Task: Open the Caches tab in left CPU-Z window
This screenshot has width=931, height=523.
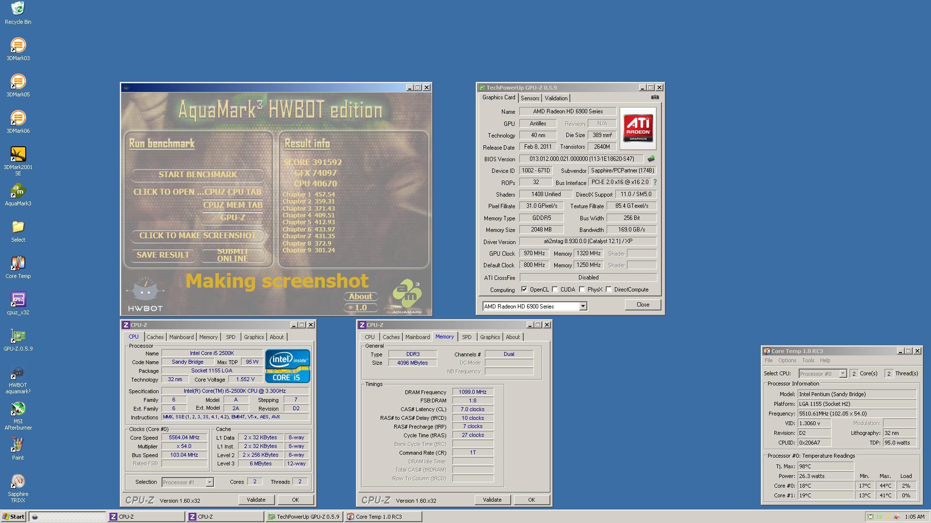Action: (x=155, y=337)
